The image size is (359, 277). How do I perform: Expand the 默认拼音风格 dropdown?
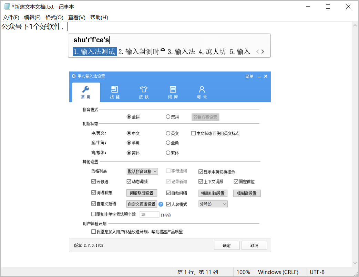pos(142,171)
